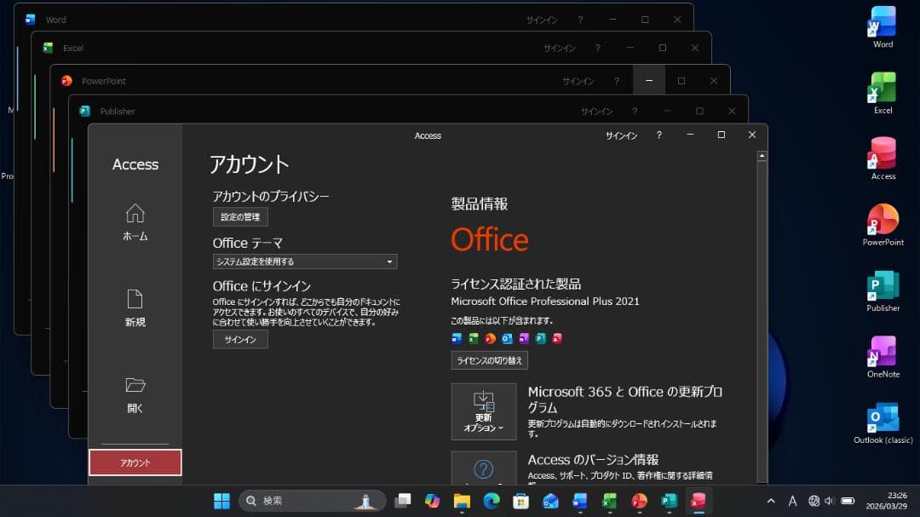Click サインイン in the Publisher window title bar
Viewport: 920px width, 517px height.
click(x=596, y=111)
